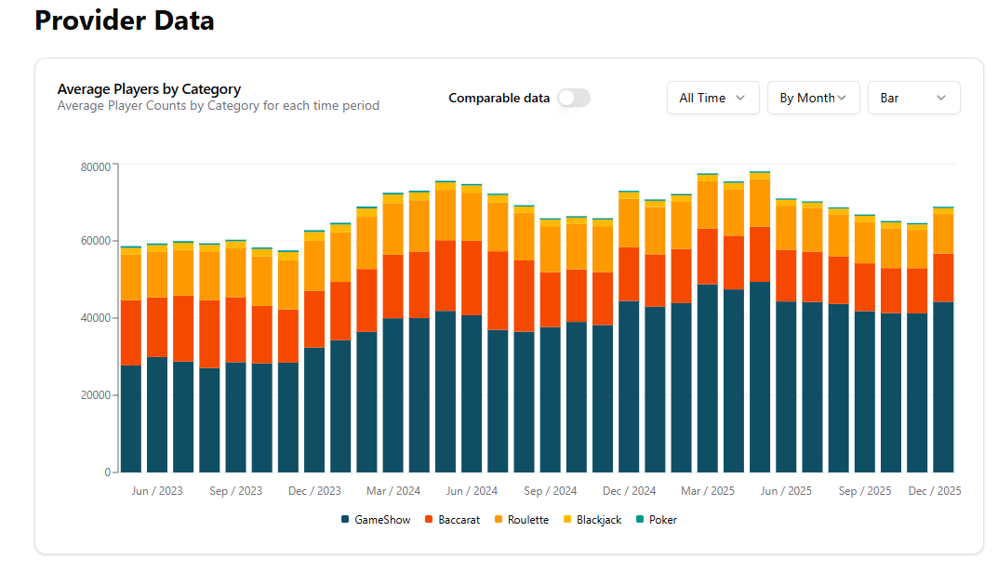Select the Baccarat bar segment for Sep 2023
Image resolution: width=998 pixels, height=572 pixels.
(x=236, y=330)
